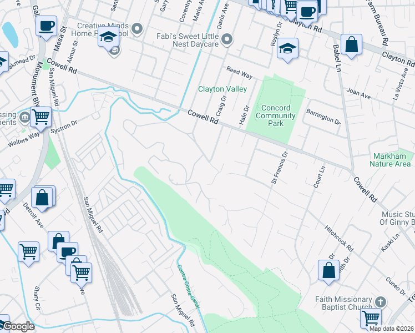415x333 pixels.
Task: Click the Reed Way street label
Action: [x=239, y=73]
